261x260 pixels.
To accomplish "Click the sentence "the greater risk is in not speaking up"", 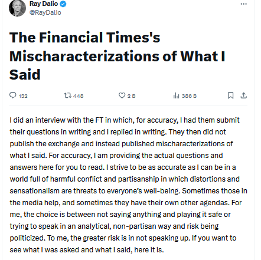I will [x=130, y=238].
